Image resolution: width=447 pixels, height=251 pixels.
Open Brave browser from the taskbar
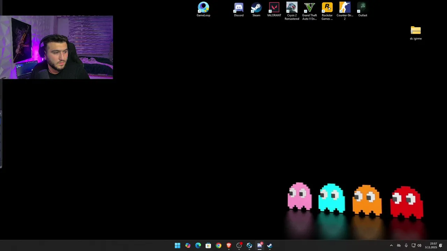(229, 245)
